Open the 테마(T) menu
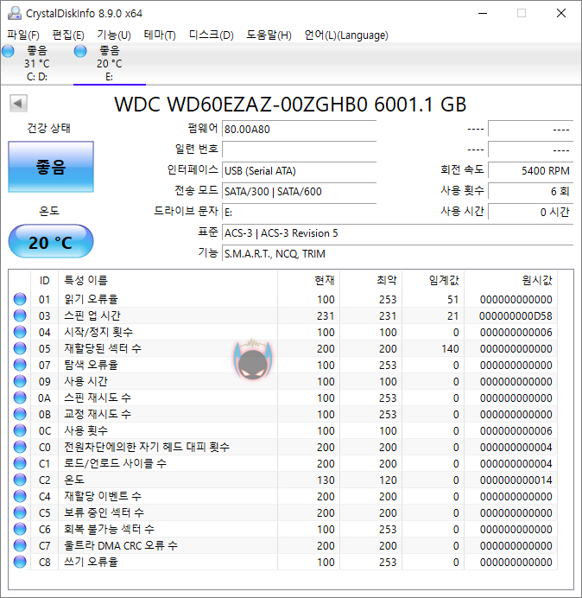Image resolution: width=582 pixels, height=598 pixels. (x=160, y=35)
